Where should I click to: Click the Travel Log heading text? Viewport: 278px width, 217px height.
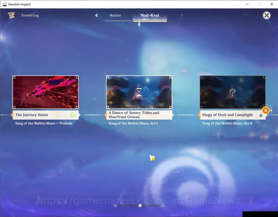coord(30,15)
